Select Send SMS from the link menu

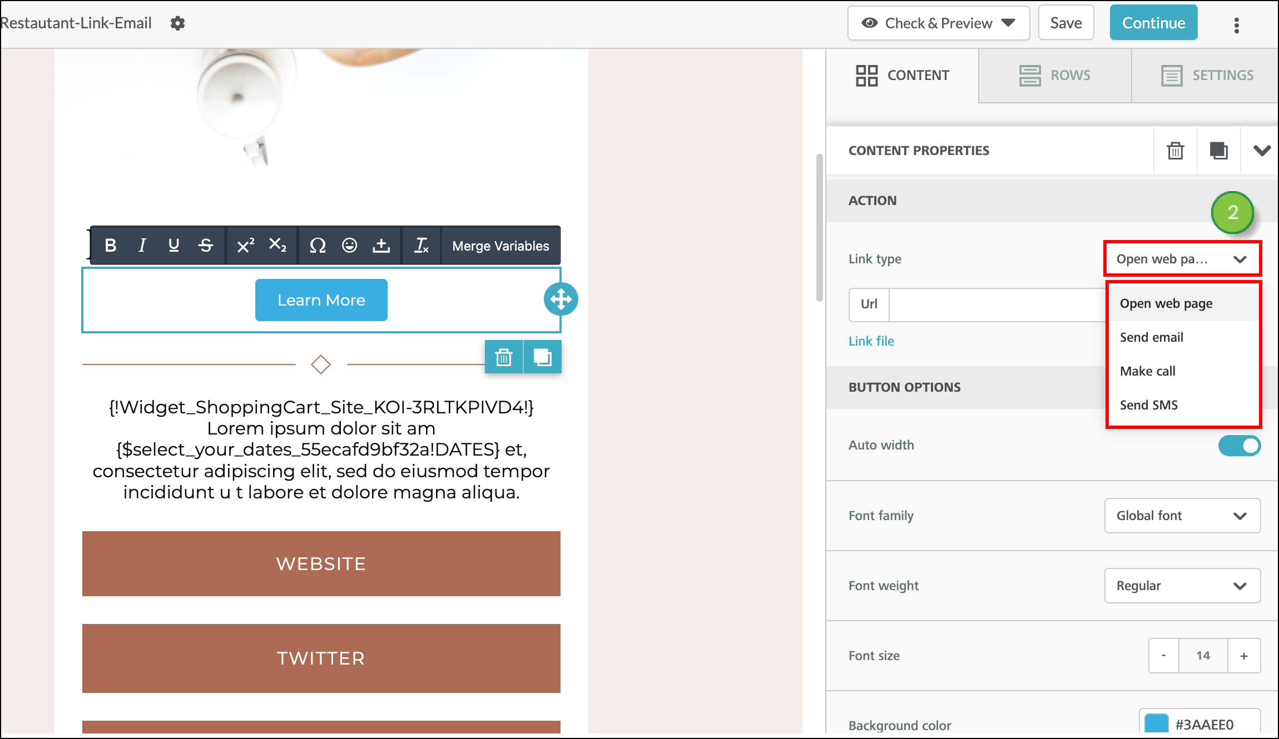click(x=1149, y=405)
